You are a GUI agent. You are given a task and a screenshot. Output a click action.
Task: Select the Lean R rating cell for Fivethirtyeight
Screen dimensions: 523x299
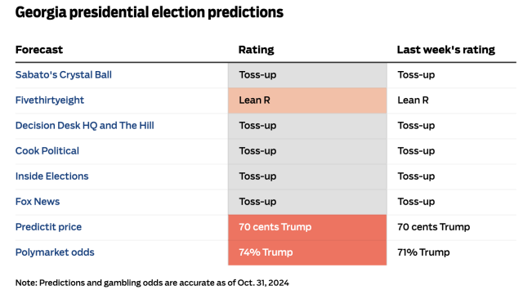tap(307, 100)
